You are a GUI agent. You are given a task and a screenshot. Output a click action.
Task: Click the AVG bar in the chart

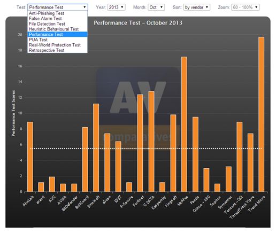52,184
